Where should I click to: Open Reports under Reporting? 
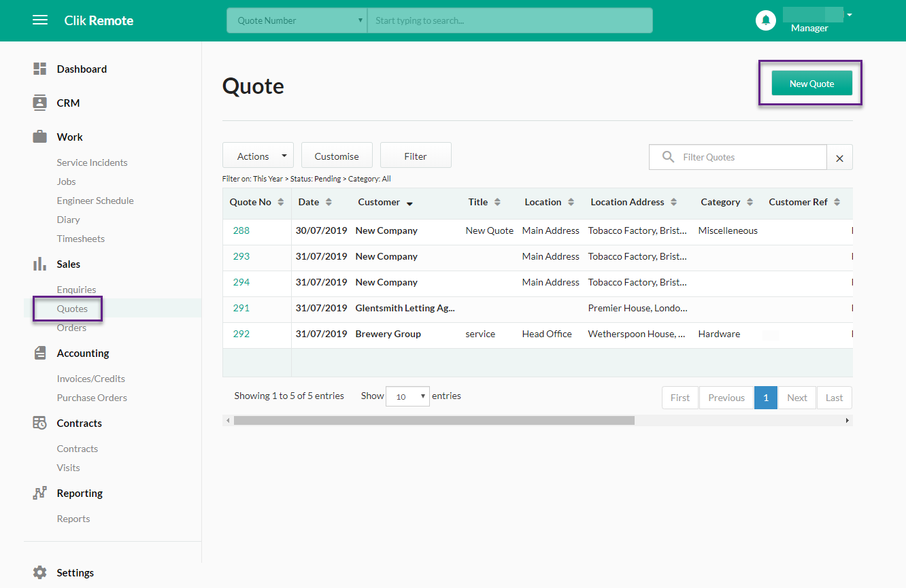coord(73,519)
